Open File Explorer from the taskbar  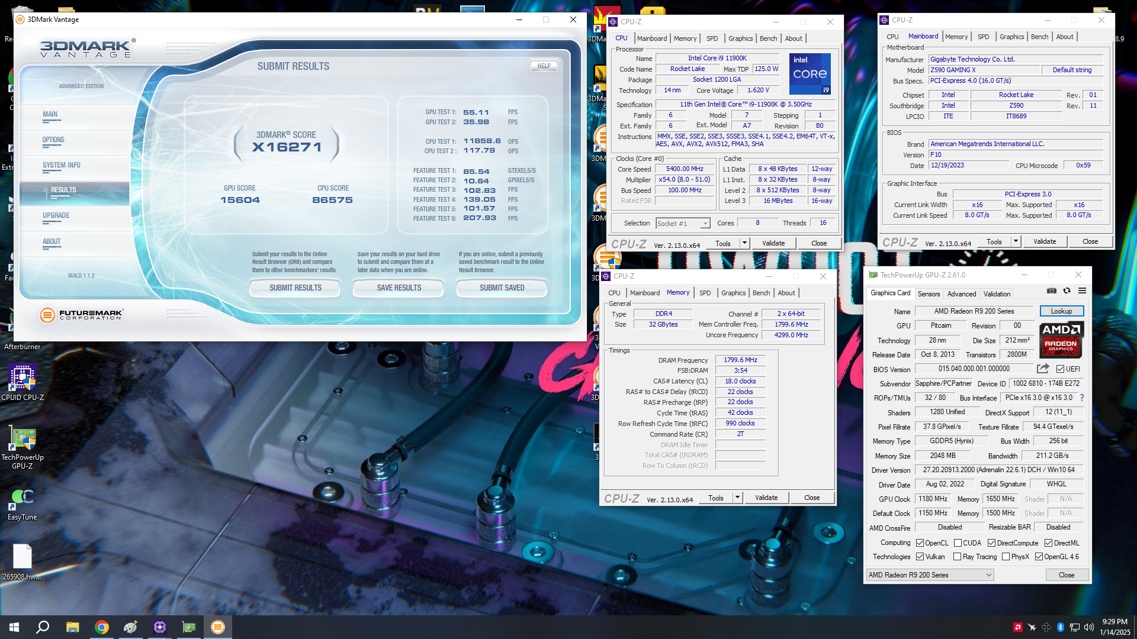(72, 627)
